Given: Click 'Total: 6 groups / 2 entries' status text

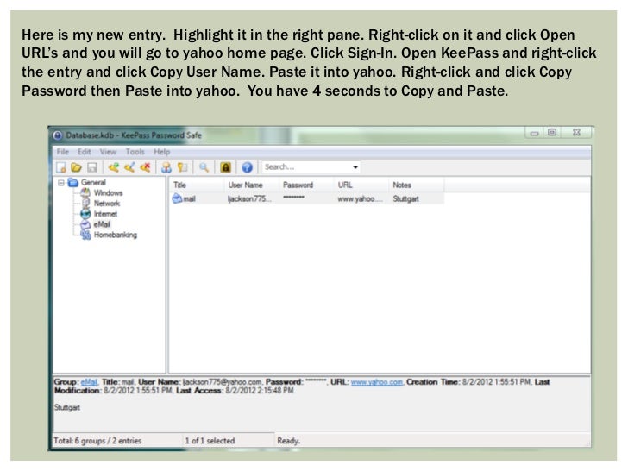Looking at the screenshot, I should click(97, 441).
